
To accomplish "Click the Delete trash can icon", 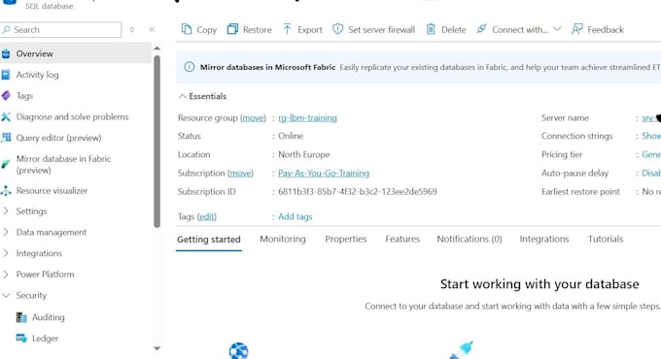I will (431, 29).
